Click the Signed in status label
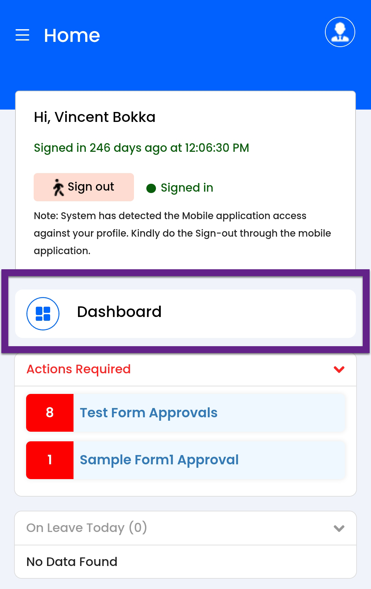Image resolution: width=371 pixels, height=589 pixels. pyautogui.click(x=187, y=188)
